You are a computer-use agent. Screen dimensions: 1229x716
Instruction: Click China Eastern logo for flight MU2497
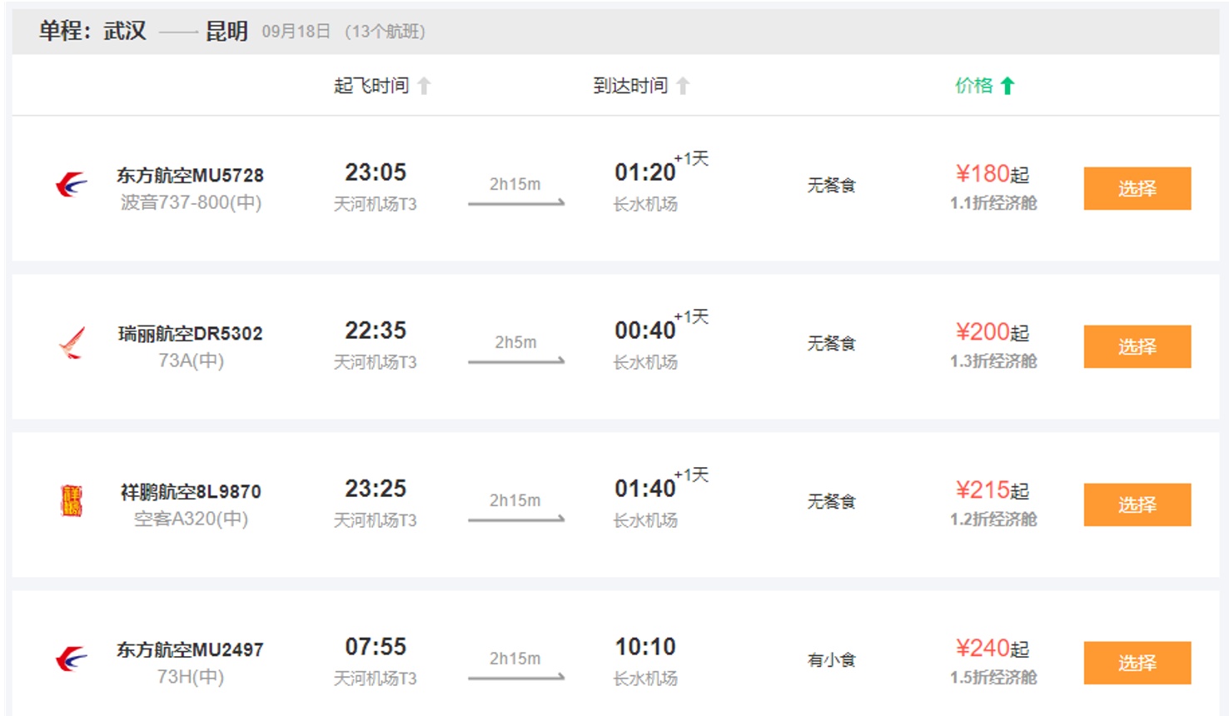[x=72, y=659]
